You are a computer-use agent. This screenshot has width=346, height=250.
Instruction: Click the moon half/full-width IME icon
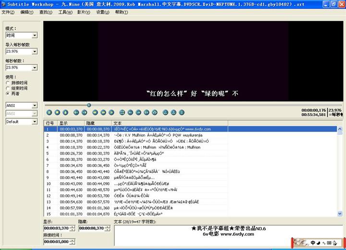tap(319, 243)
